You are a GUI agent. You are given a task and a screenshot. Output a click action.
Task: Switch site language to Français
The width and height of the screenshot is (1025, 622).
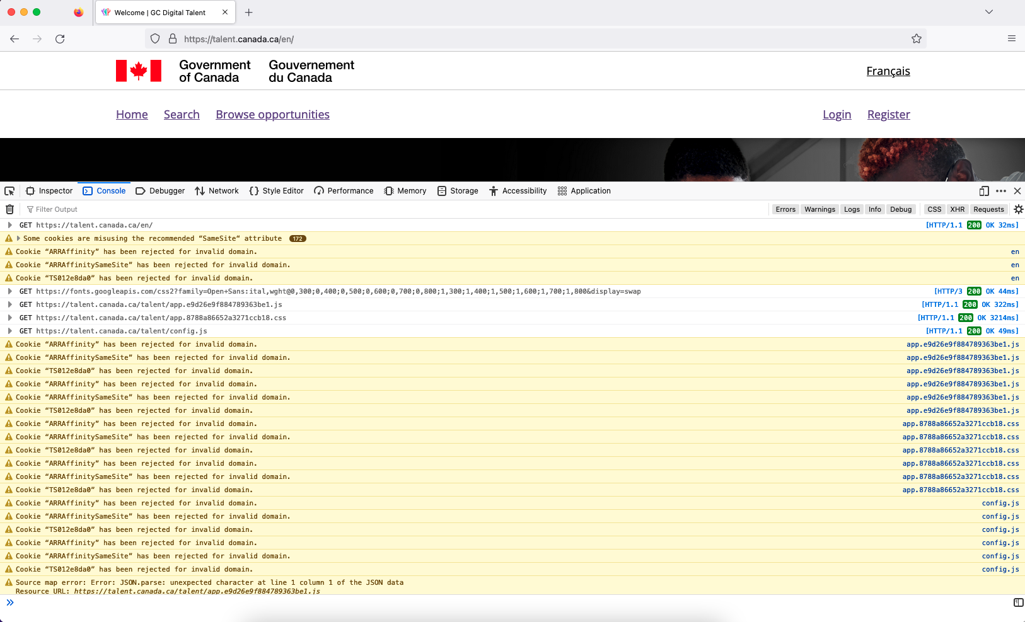[888, 71]
